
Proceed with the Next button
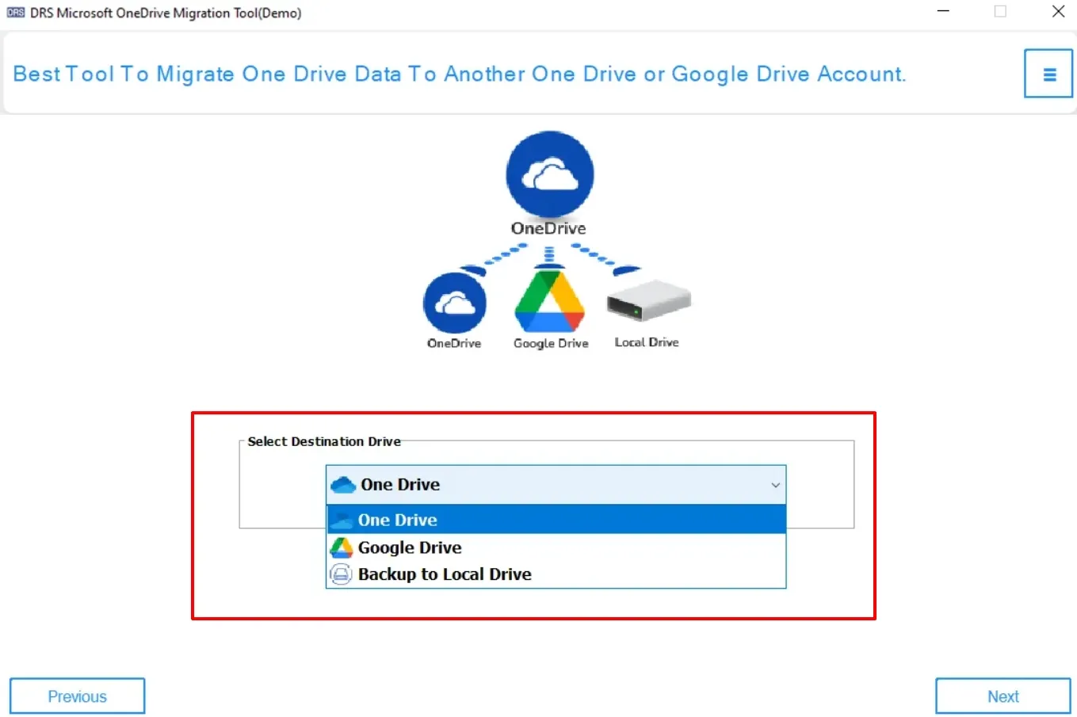click(x=1003, y=696)
